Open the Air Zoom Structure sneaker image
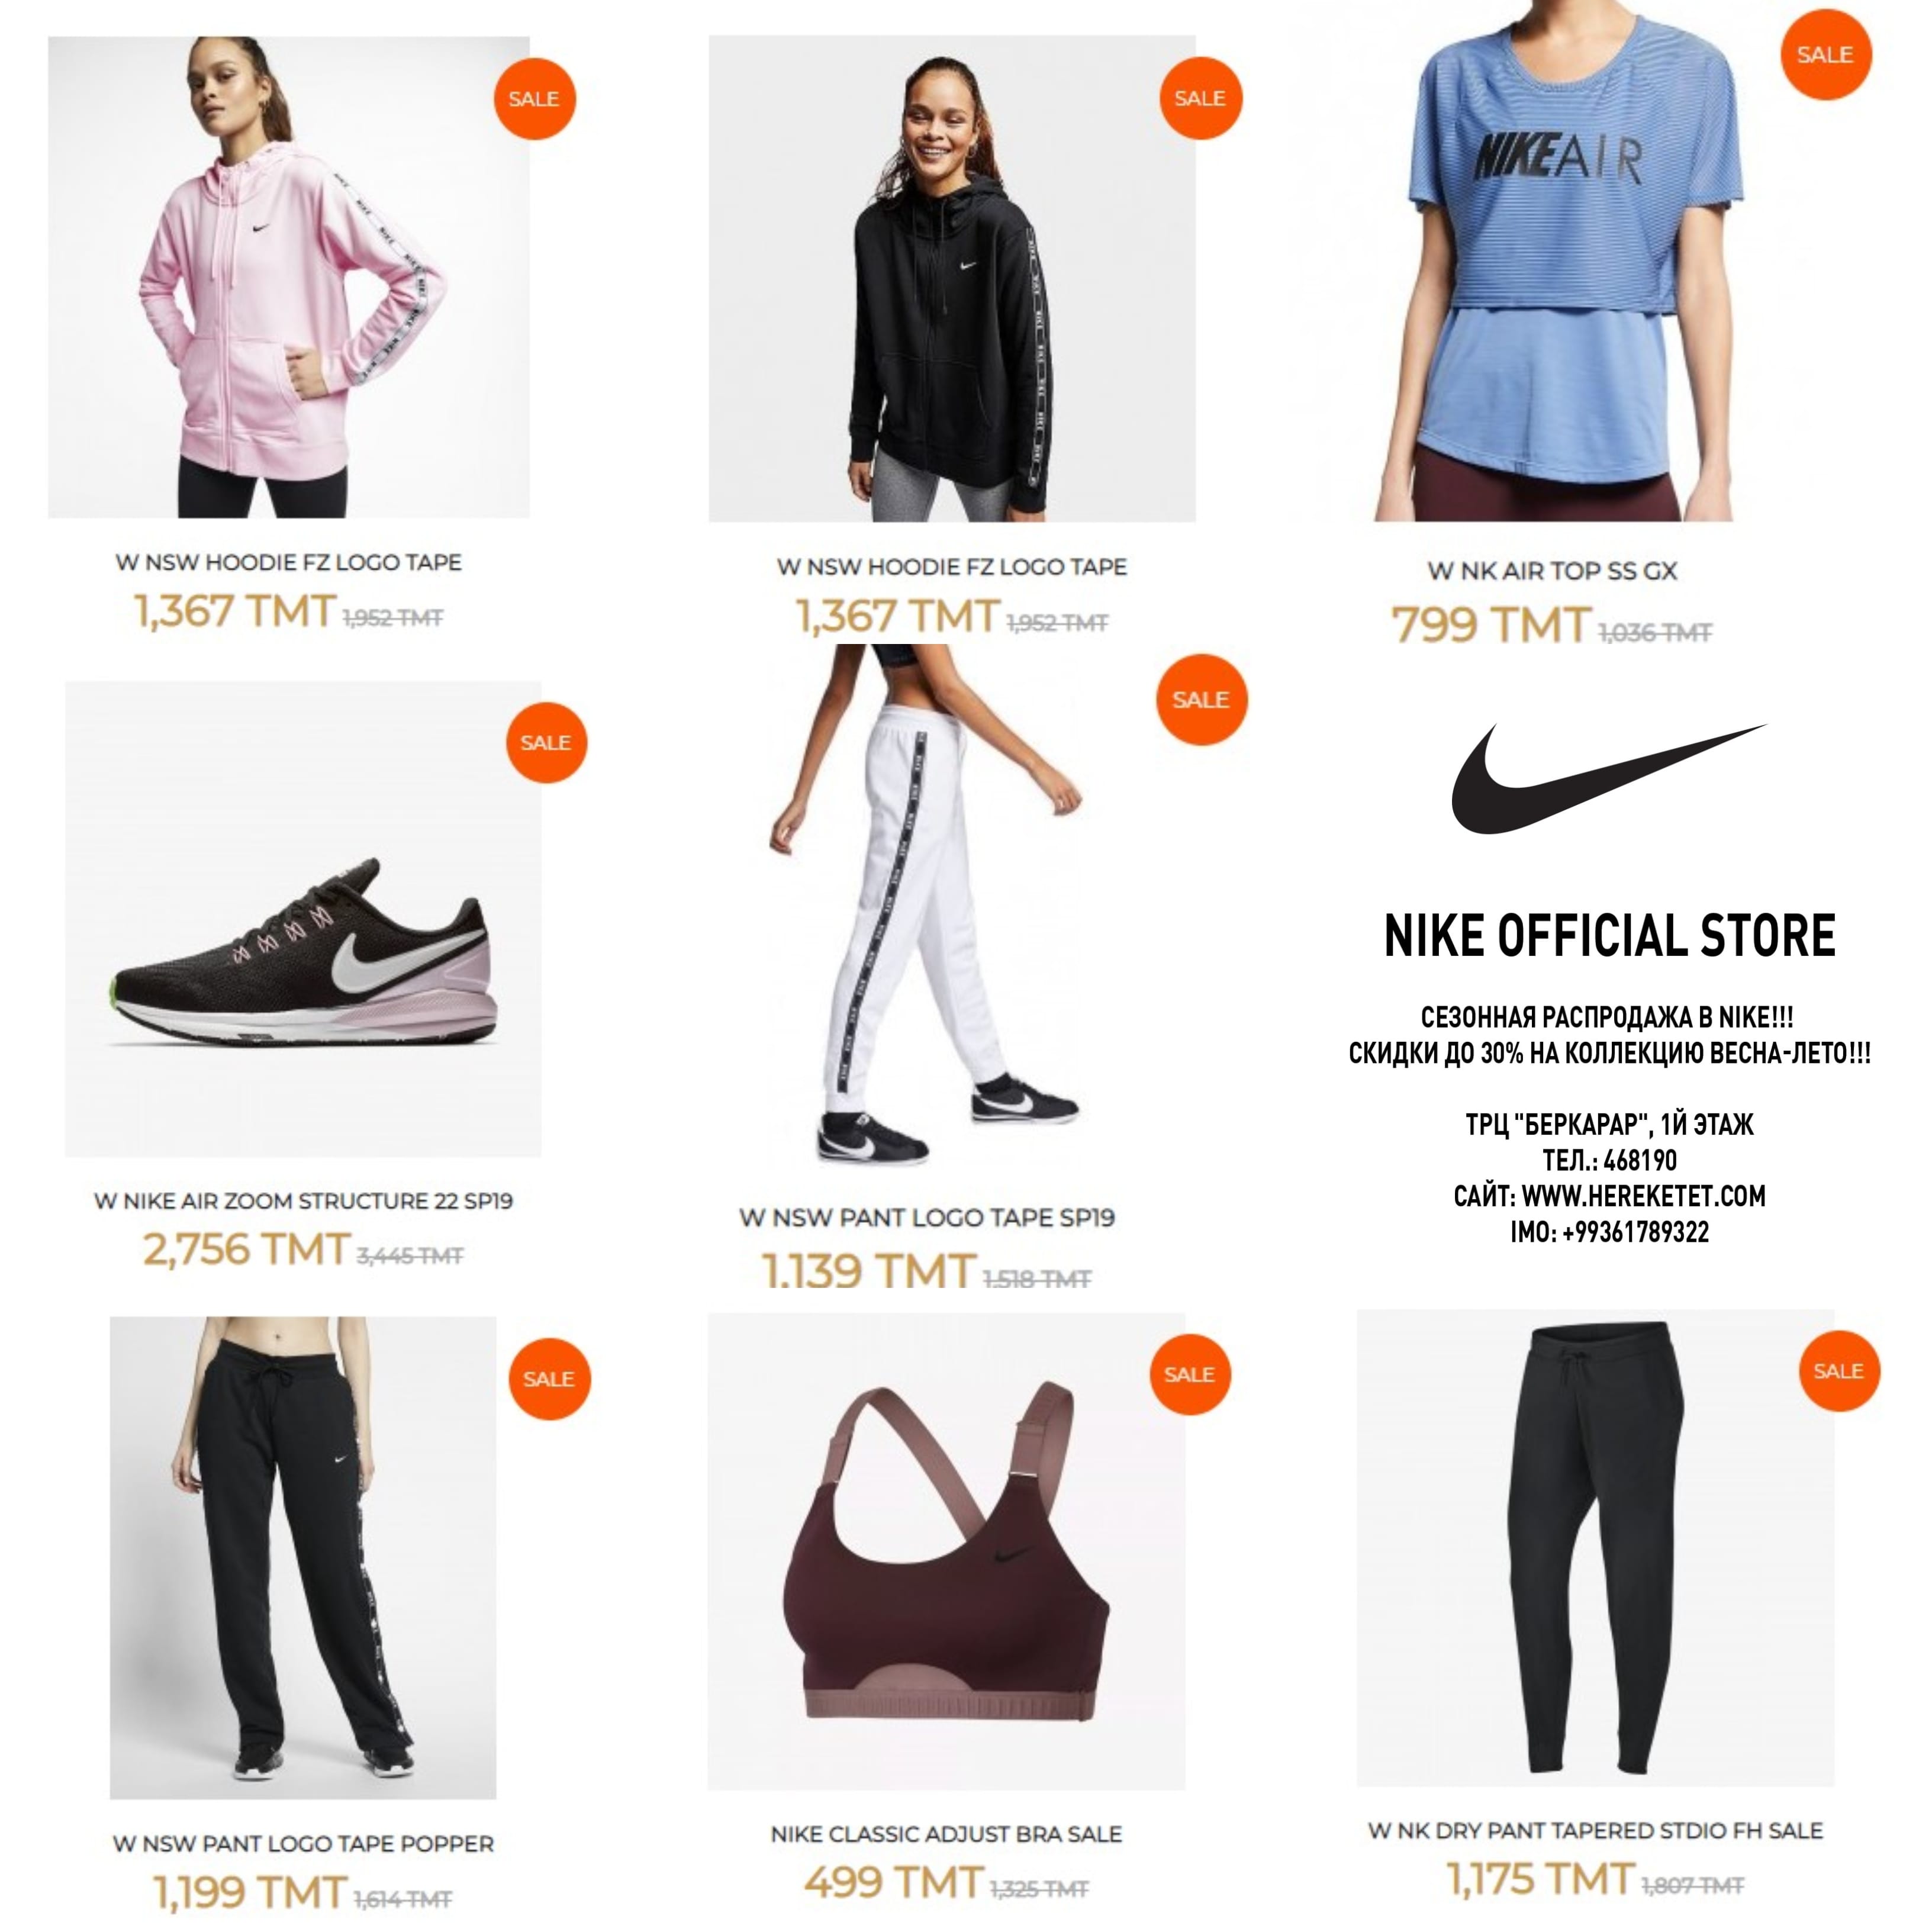The height and width of the screenshot is (1932, 1932). tap(304, 919)
